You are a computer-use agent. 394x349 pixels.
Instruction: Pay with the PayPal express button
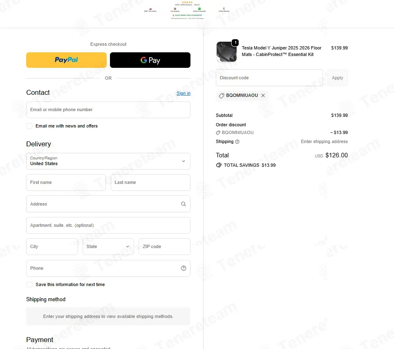[x=66, y=60]
